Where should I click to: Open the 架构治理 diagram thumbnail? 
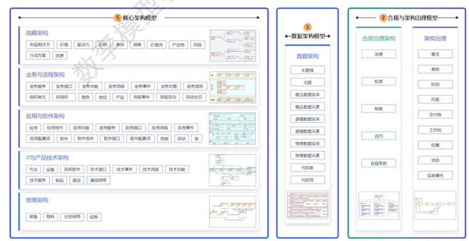coord(435,206)
